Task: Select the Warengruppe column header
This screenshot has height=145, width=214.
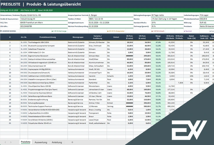Action: coord(78,37)
